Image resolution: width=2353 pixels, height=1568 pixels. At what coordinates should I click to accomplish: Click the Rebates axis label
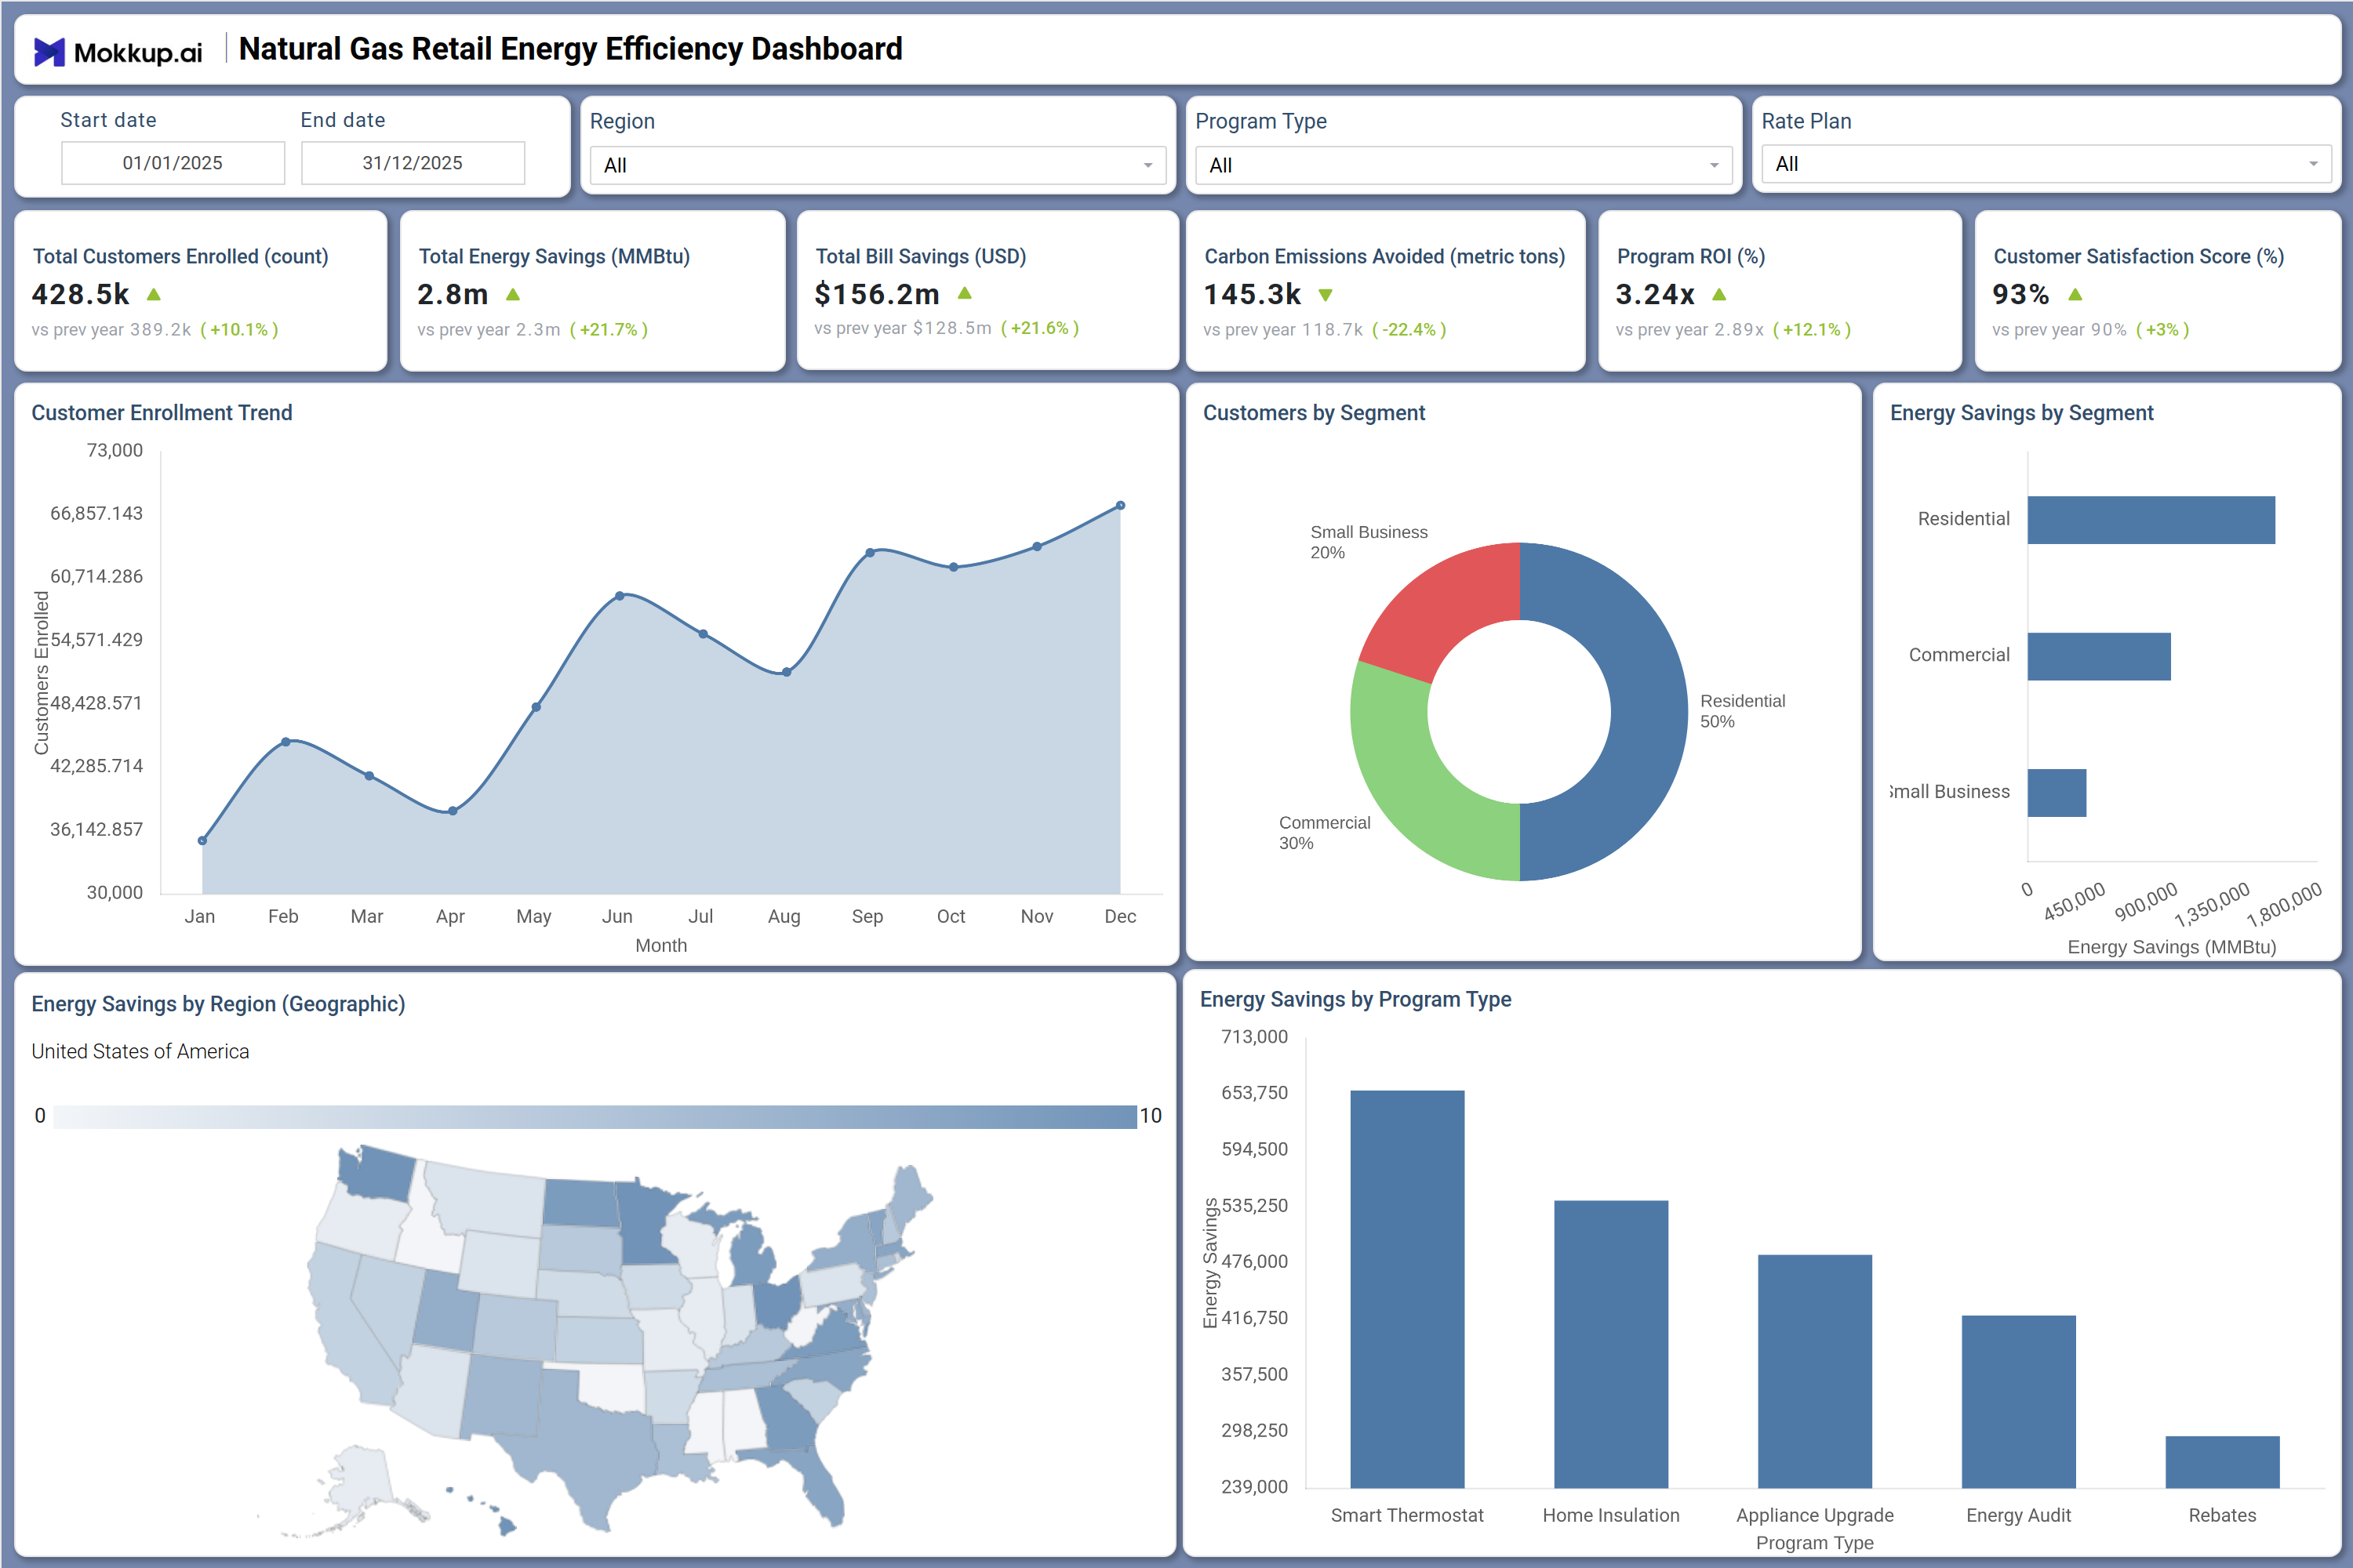2223,1515
